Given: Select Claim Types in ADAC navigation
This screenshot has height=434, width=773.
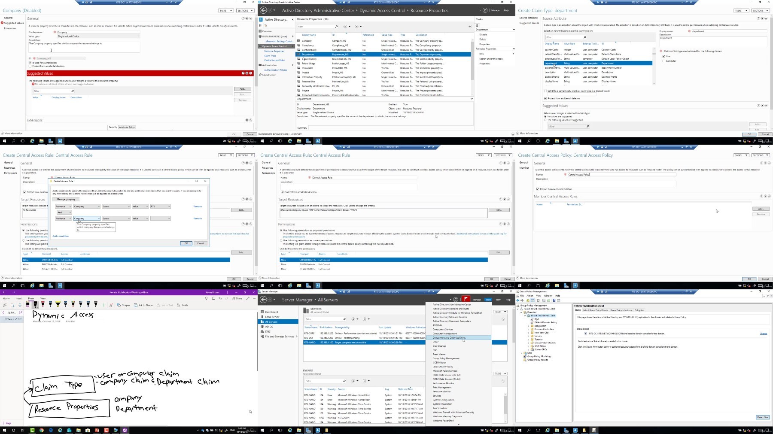Looking at the screenshot, I should [270, 56].
